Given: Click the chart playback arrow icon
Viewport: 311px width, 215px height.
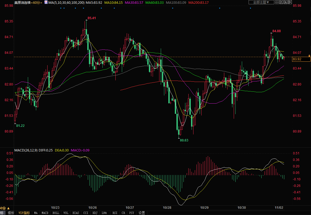Looking at the screenshot, I should pyautogui.click(x=286, y=2).
